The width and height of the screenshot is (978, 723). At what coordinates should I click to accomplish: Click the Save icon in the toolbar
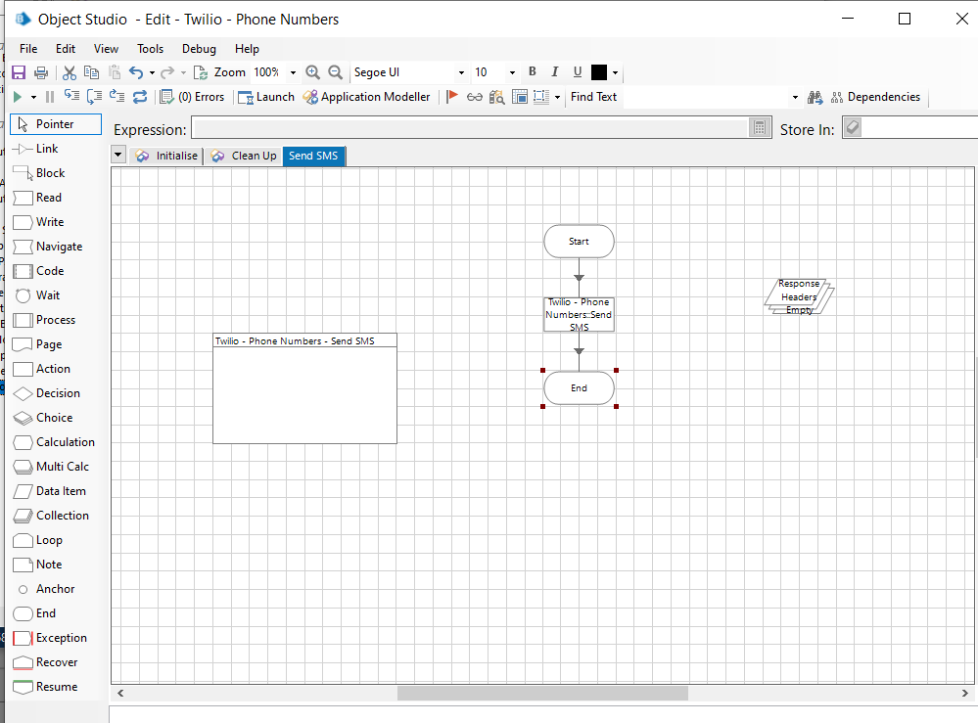pyautogui.click(x=18, y=72)
